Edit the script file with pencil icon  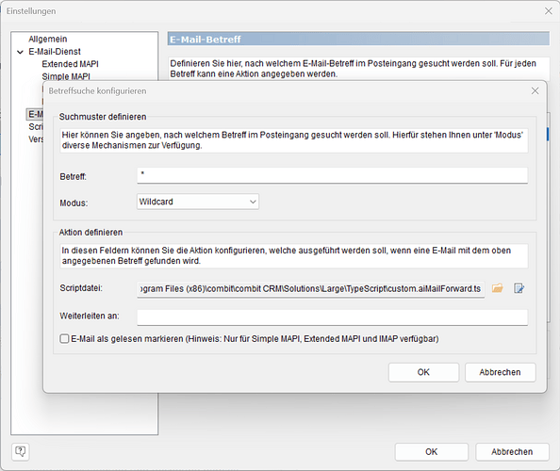[x=519, y=288]
